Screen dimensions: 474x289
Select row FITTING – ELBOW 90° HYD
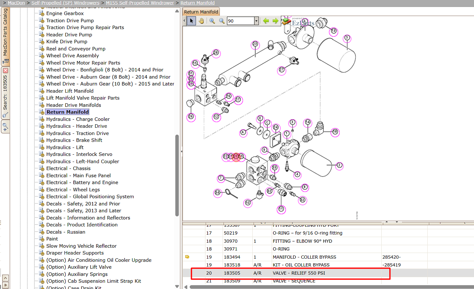(328, 241)
